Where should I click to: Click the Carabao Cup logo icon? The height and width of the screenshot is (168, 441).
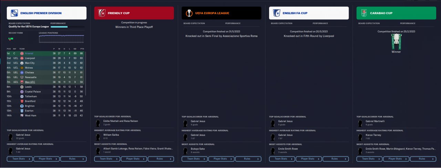click(x=364, y=13)
